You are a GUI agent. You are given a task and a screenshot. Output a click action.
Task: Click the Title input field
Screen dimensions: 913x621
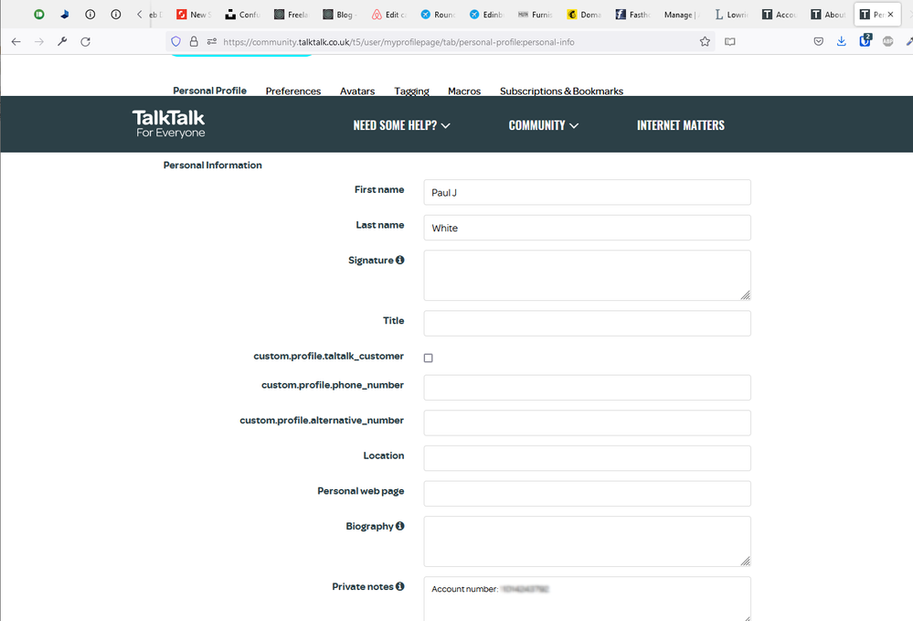[x=587, y=324]
